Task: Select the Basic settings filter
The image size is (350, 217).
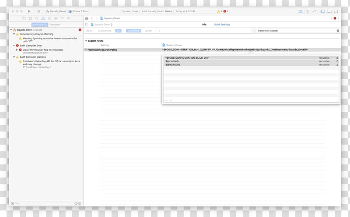Action: (x=89, y=31)
